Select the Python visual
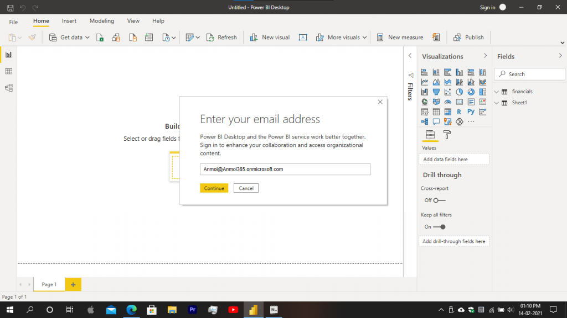Screen dimensions: 567x318 (471, 112)
